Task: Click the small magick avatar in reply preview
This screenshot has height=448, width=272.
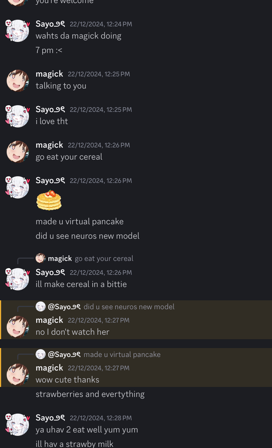Action: pos(41,258)
